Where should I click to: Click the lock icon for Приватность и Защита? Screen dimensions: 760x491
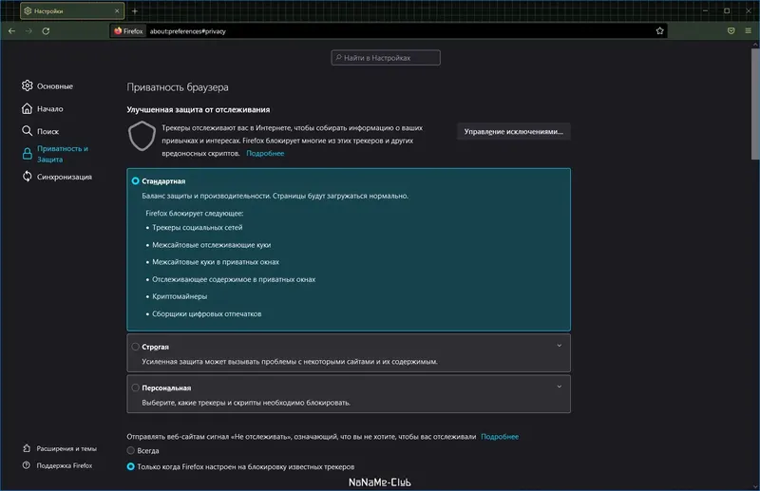pyautogui.click(x=28, y=154)
